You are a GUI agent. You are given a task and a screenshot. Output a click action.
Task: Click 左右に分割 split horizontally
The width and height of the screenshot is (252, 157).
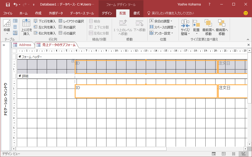[x=99, y=33]
